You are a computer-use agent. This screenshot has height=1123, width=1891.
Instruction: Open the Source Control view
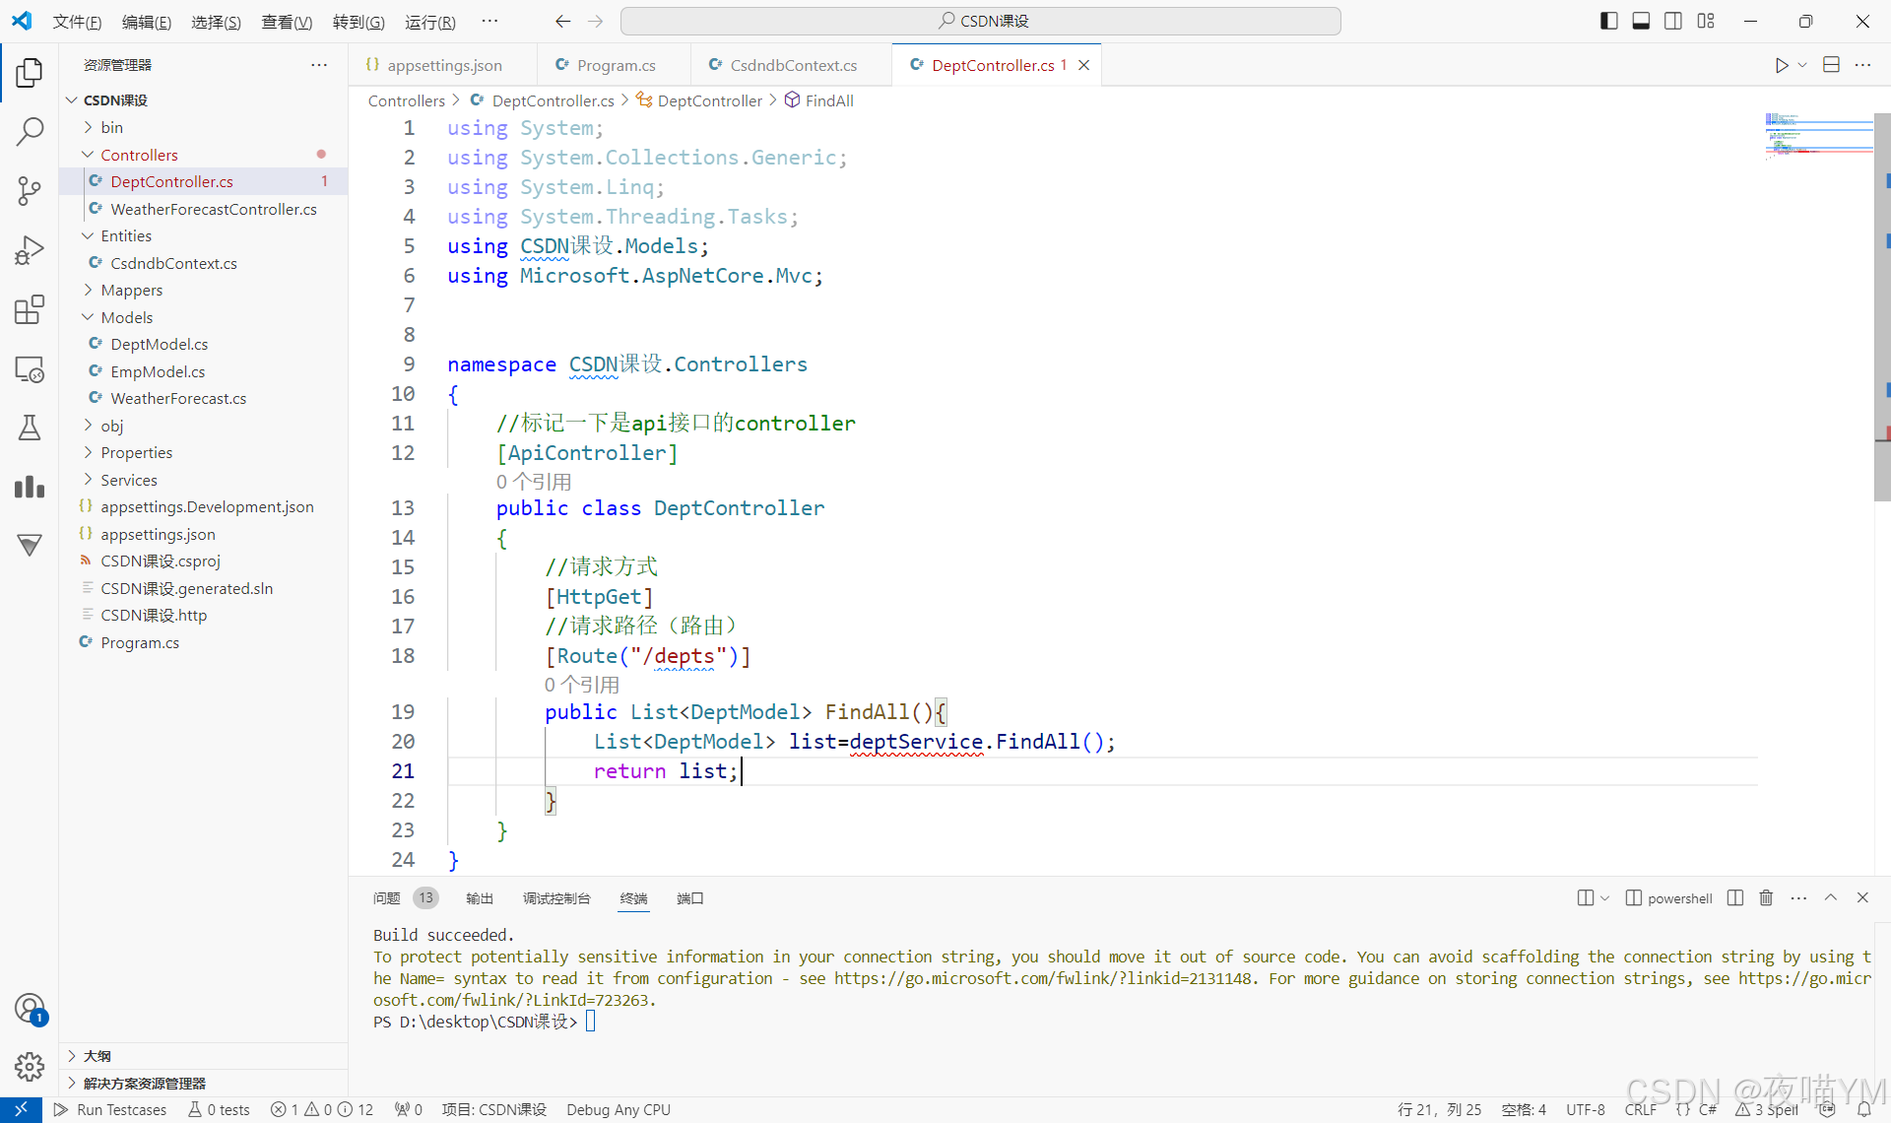point(30,191)
